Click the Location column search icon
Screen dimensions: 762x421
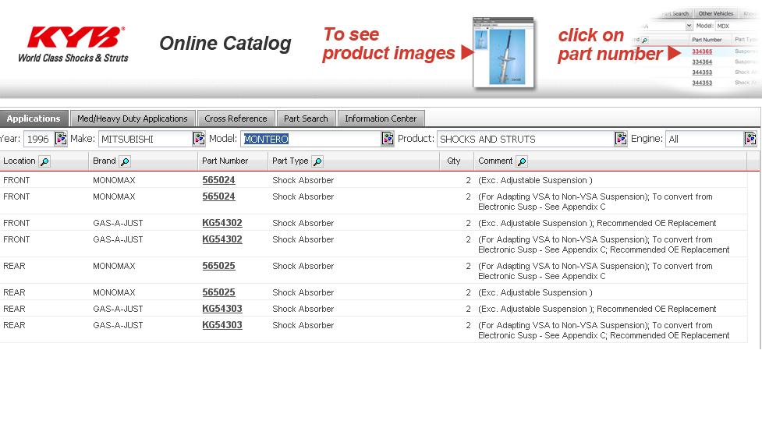coord(44,161)
